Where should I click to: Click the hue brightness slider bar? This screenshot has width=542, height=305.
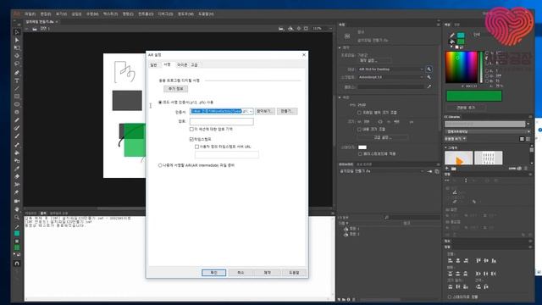coord(480,67)
